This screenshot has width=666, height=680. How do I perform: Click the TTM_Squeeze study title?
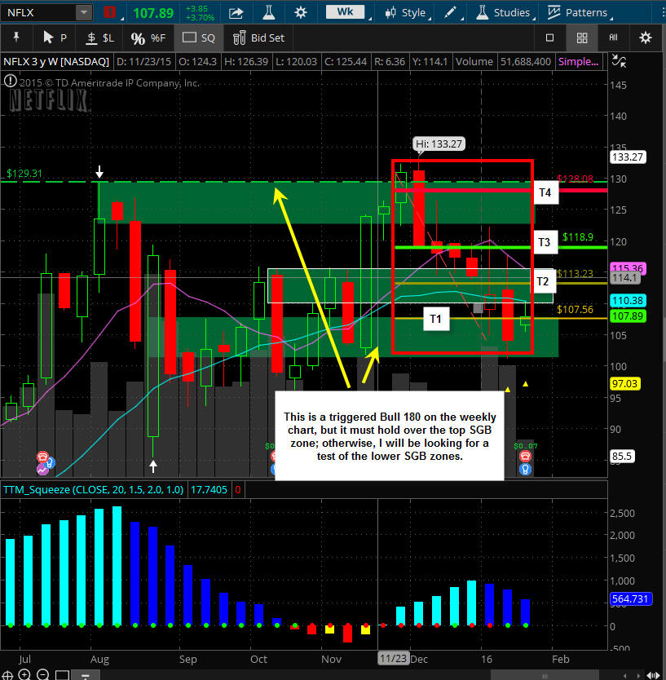(x=93, y=490)
